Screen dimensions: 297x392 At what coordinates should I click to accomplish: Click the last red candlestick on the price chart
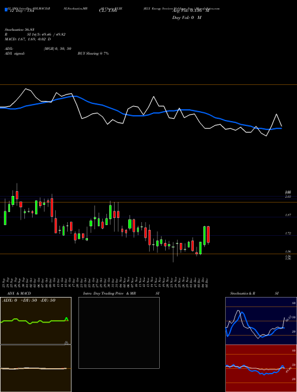click(208, 235)
